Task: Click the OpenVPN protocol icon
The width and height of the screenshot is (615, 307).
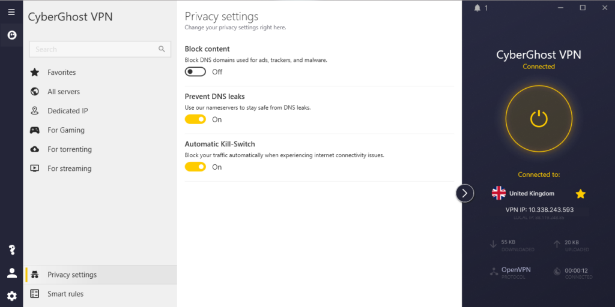Action: click(x=494, y=272)
